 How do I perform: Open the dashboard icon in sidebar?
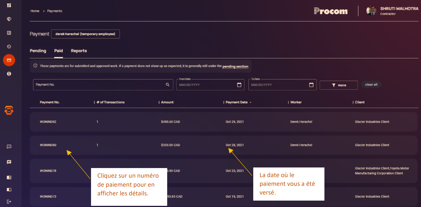point(9,5)
